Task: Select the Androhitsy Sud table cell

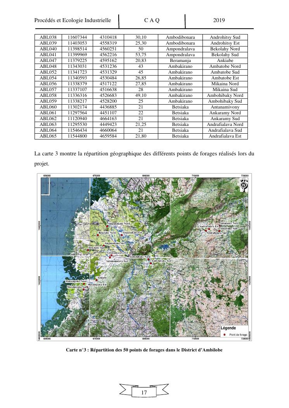Action: point(225,37)
